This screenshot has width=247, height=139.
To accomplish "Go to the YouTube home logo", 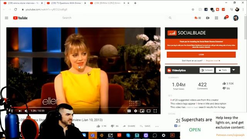I will click(x=20, y=18).
